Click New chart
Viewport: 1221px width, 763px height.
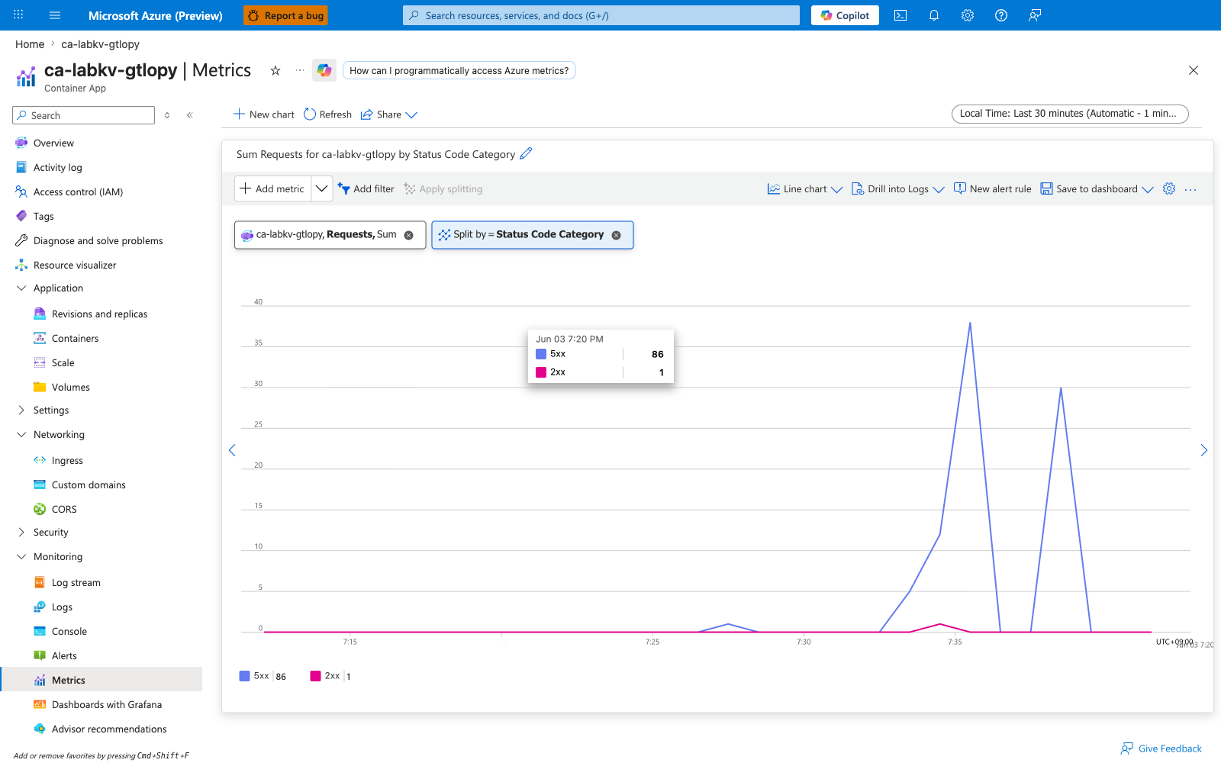pos(264,114)
